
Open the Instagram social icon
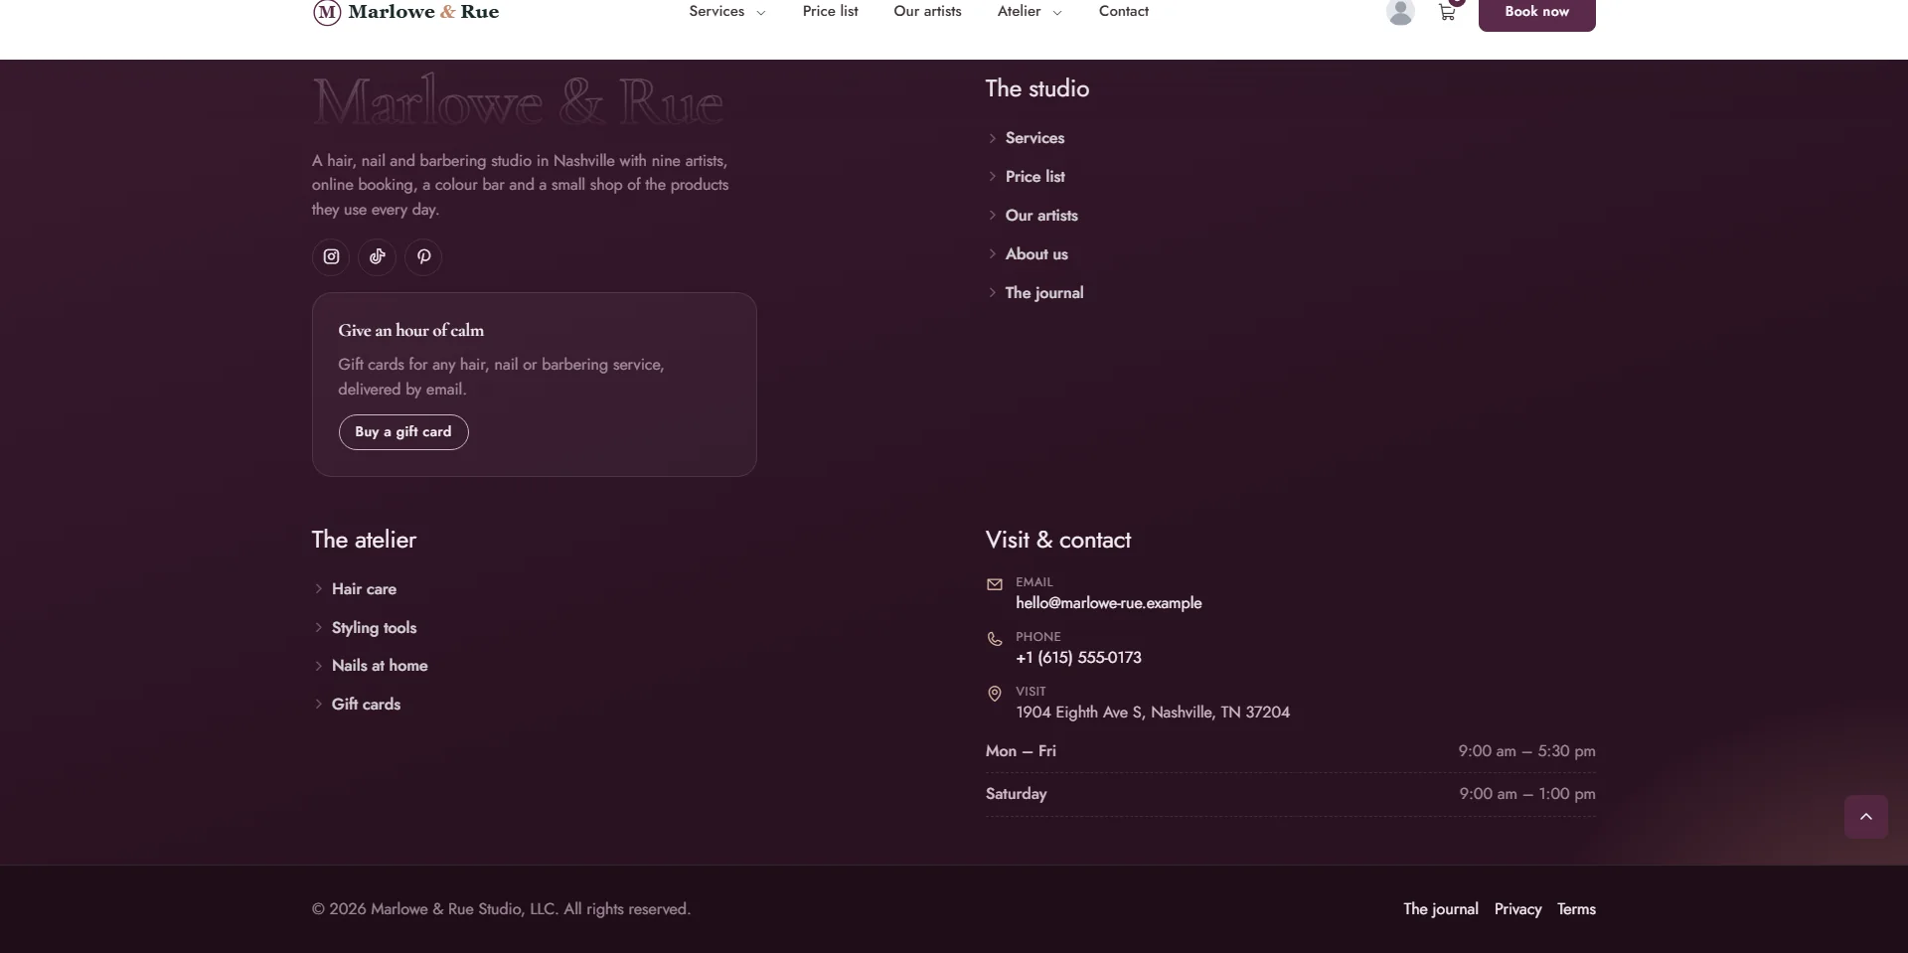(x=331, y=256)
